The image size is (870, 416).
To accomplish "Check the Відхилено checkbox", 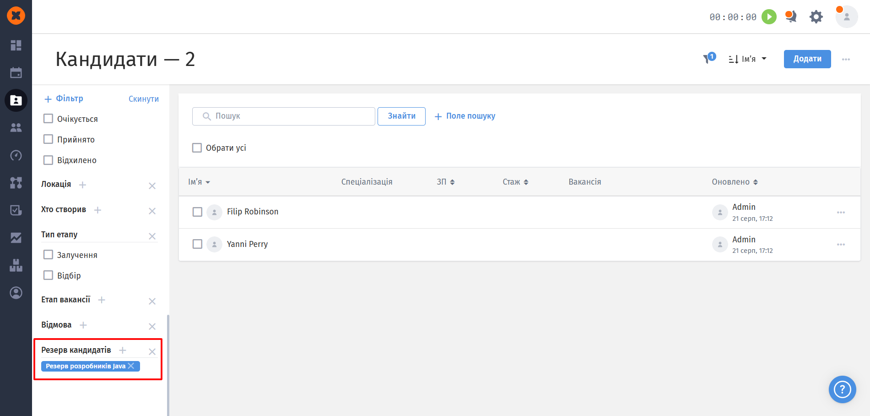I will [48, 160].
